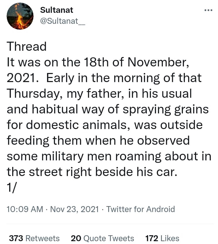View the 20 Quote Tweets list
Image resolution: width=218 pixels, height=244 pixels.
(102, 238)
